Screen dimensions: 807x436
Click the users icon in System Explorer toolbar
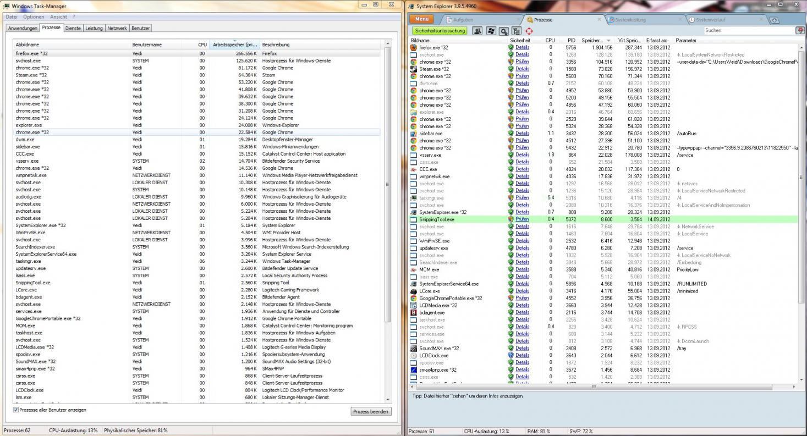click(x=477, y=31)
